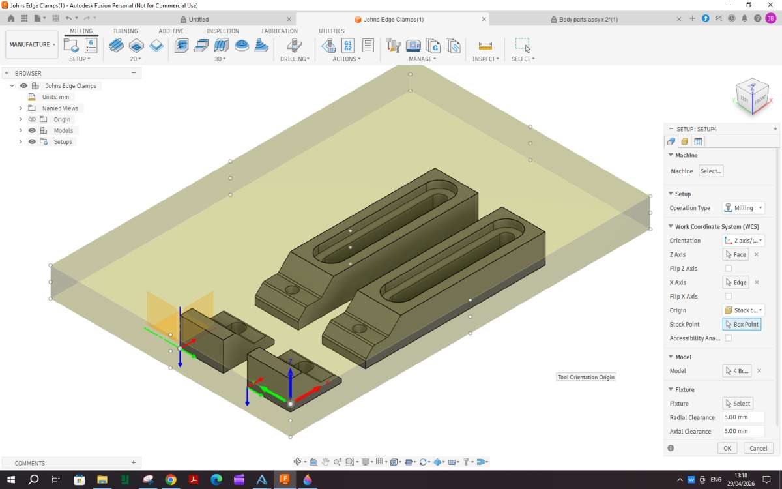Open the Operation Type Milling dropdown

(744, 208)
